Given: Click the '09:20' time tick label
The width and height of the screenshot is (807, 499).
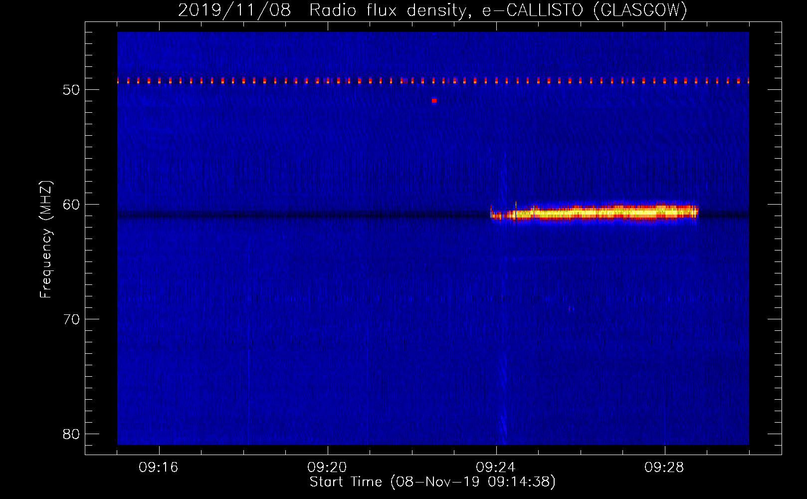Looking at the screenshot, I should click(x=327, y=468).
